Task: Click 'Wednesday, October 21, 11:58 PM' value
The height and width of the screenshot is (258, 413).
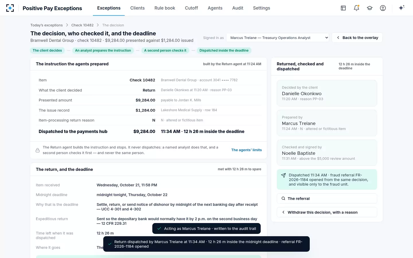Action: coord(127,185)
